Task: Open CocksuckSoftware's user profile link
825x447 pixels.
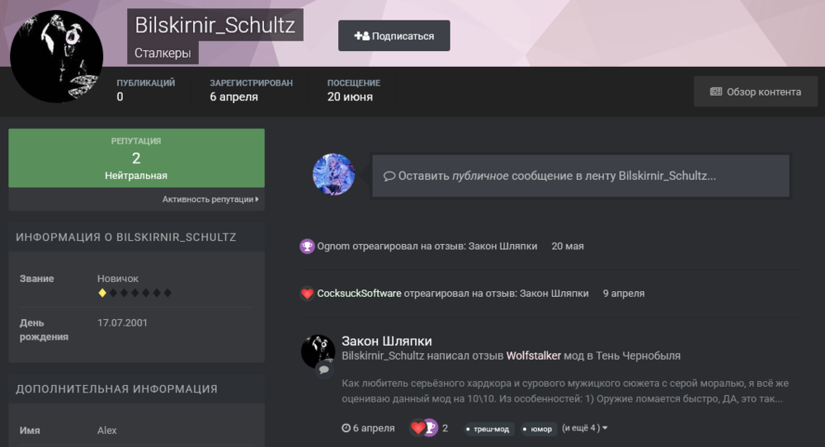Action: [359, 294]
